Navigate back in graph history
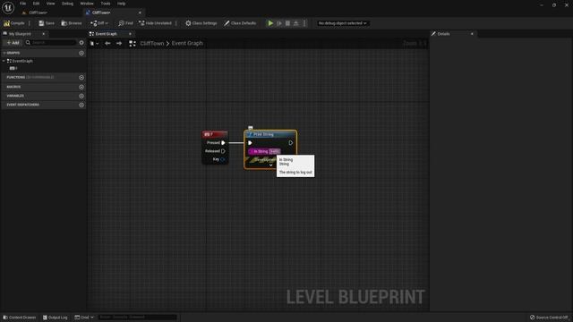Screen dimensions: 573x322 [x=107, y=44]
